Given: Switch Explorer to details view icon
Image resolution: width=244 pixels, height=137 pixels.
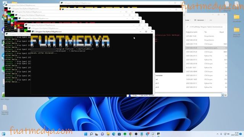Looking at the screenshot, I should click(223, 95).
